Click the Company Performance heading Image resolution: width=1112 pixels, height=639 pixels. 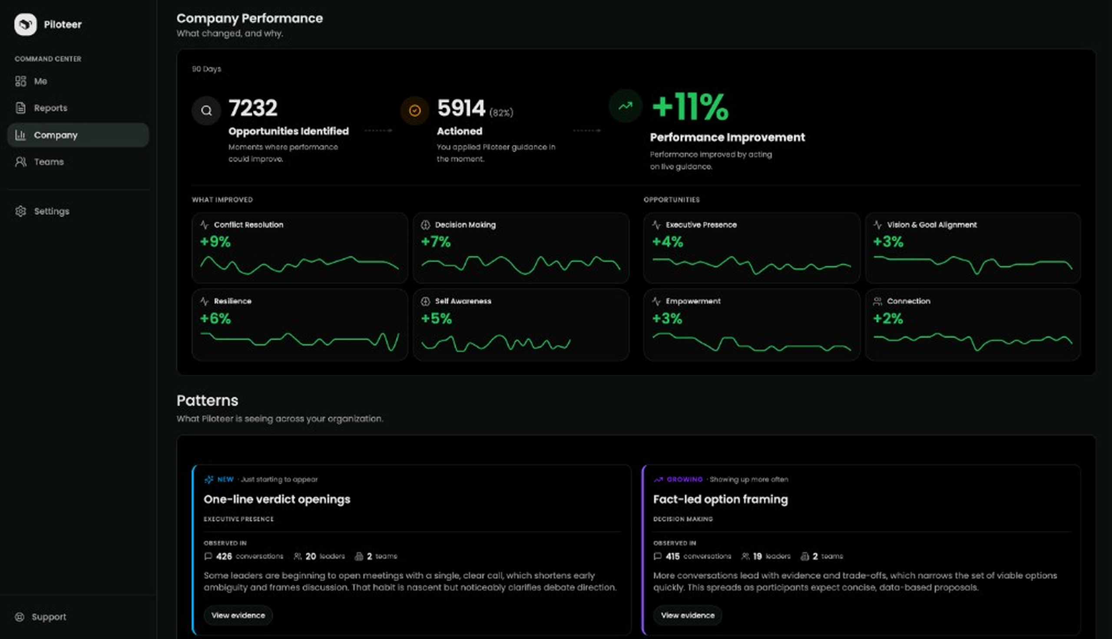[x=250, y=18]
